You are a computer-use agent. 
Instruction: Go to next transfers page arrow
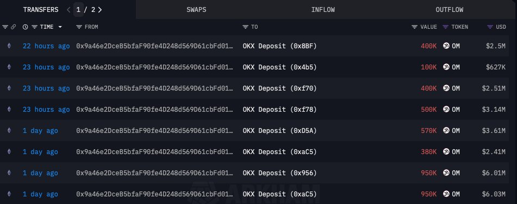[x=100, y=10]
